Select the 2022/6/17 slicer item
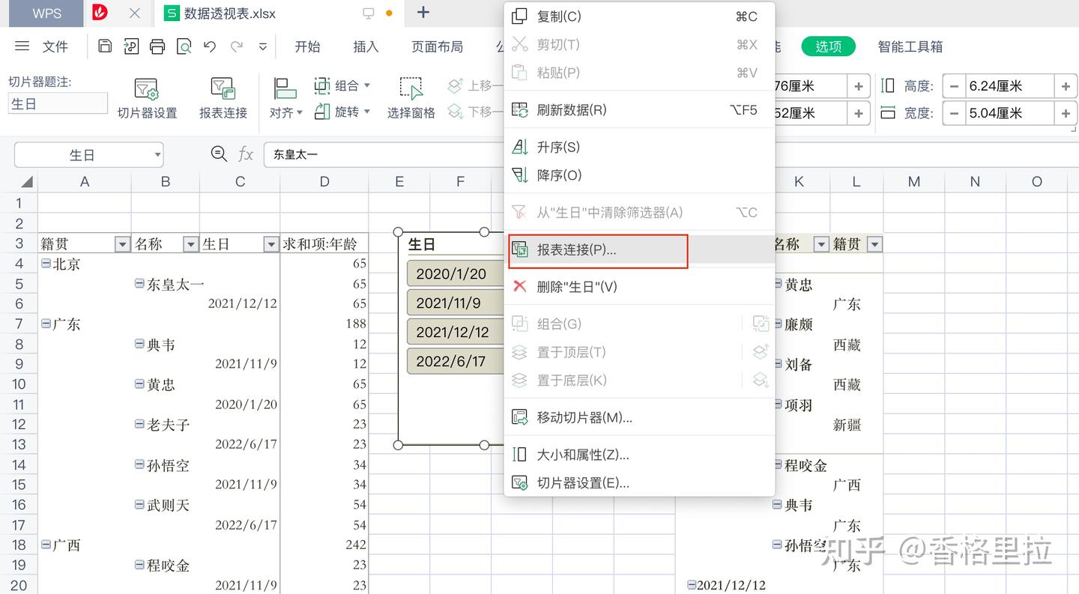The width and height of the screenshot is (1079, 594). point(454,361)
